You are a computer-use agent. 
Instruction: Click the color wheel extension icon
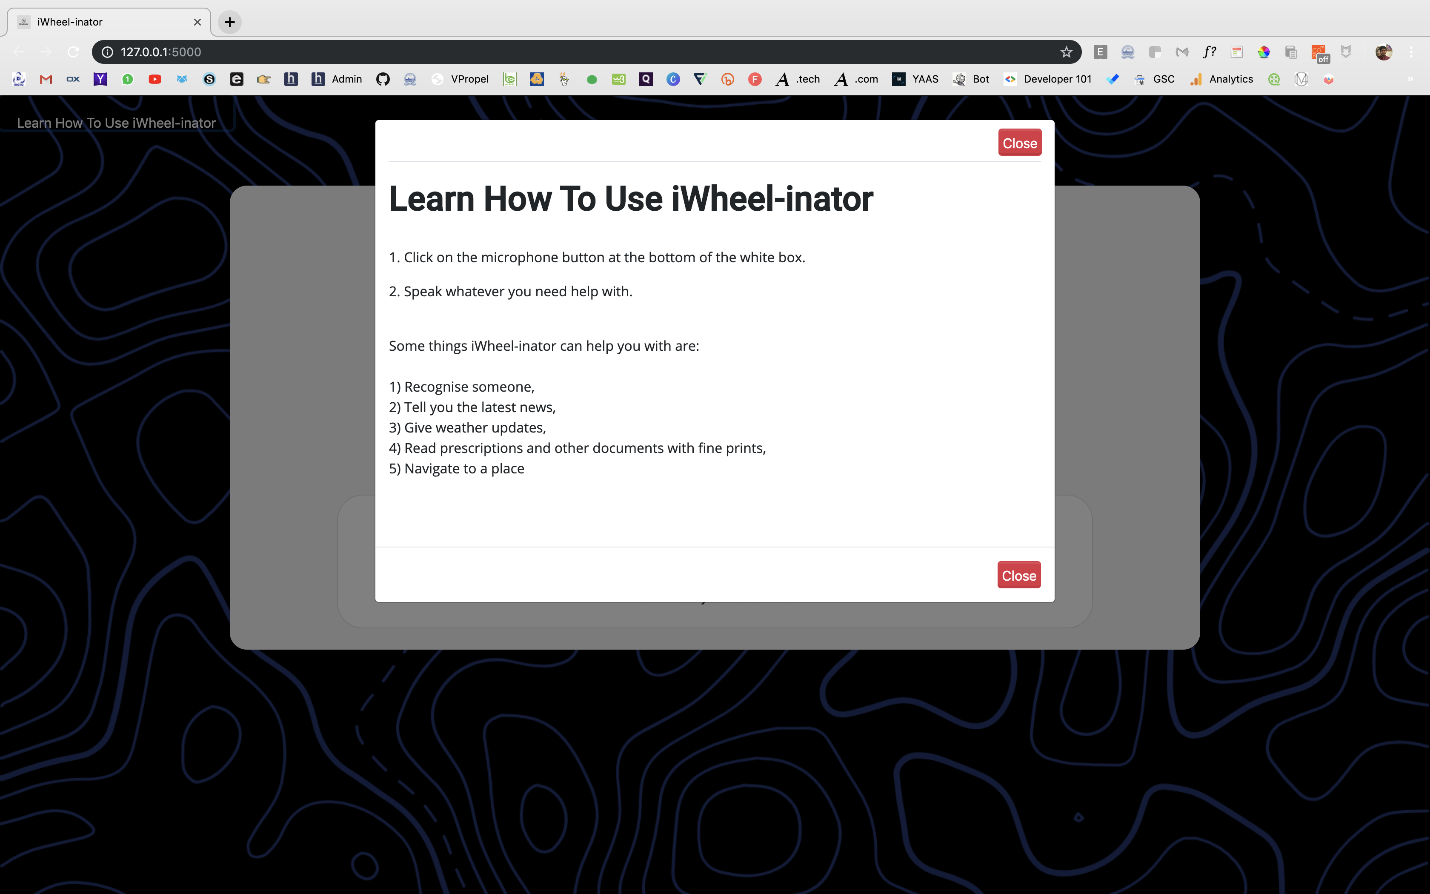[1263, 52]
